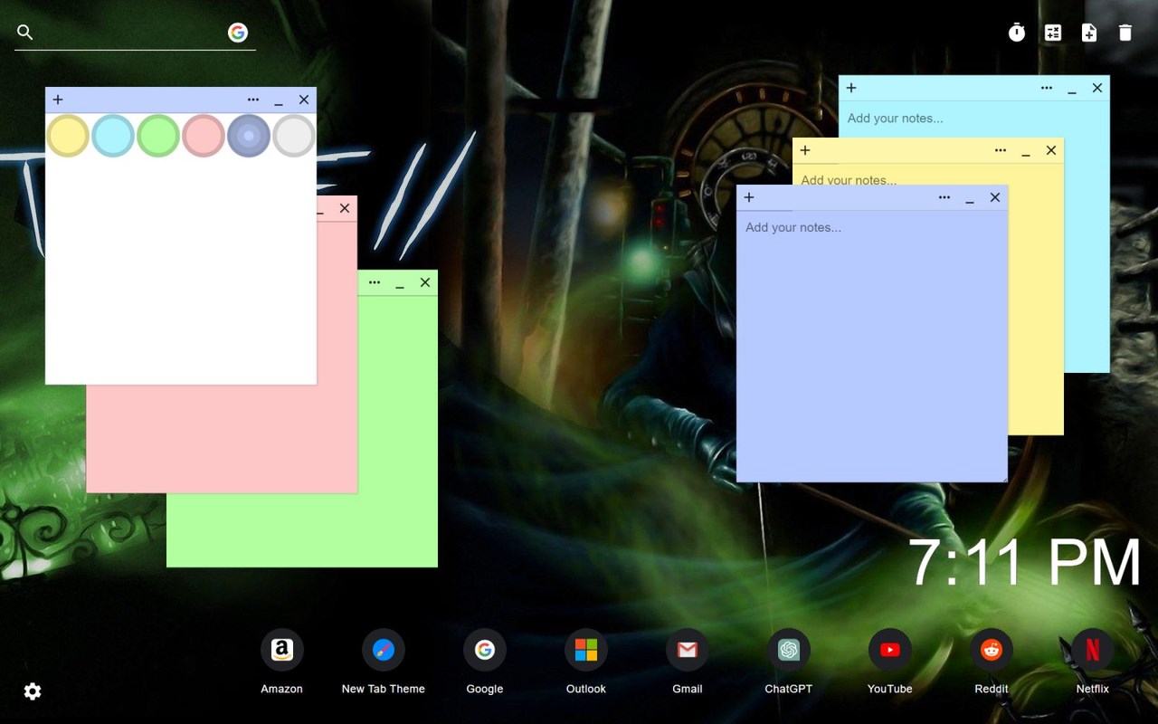
Task: Close the note showing the color palette
Action: pos(304,100)
